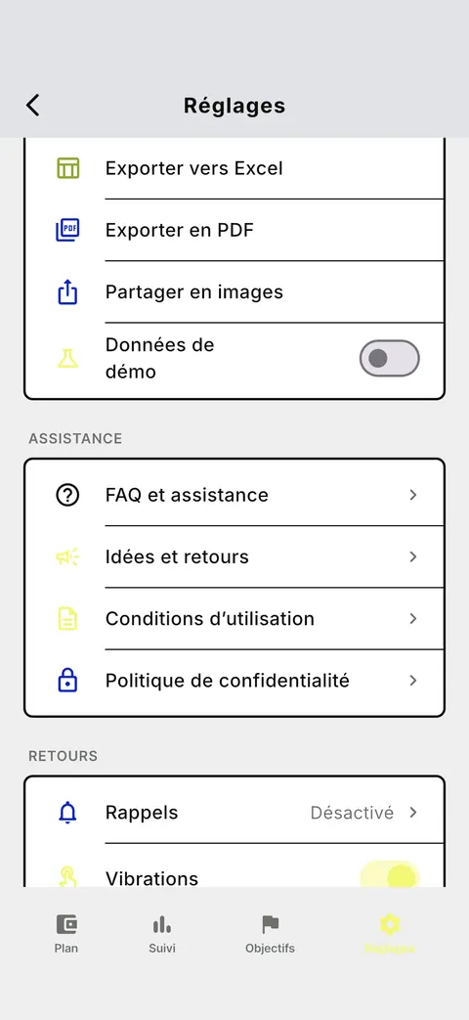Image resolution: width=469 pixels, height=1020 pixels.
Task: Tap the Excel table icon
Action: (67, 168)
